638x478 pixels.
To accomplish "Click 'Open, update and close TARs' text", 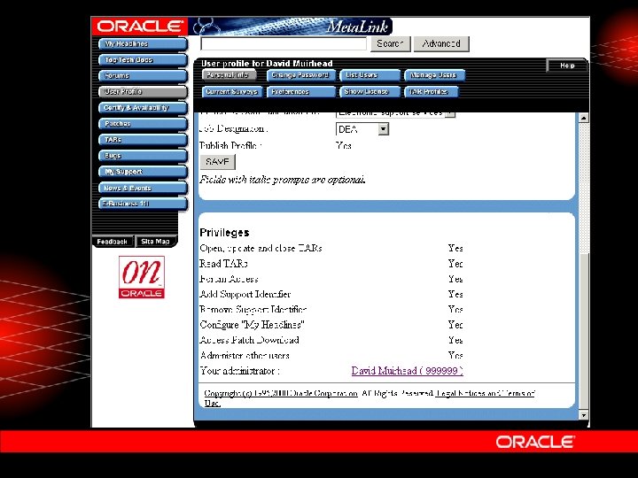I will click(x=261, y=249).
